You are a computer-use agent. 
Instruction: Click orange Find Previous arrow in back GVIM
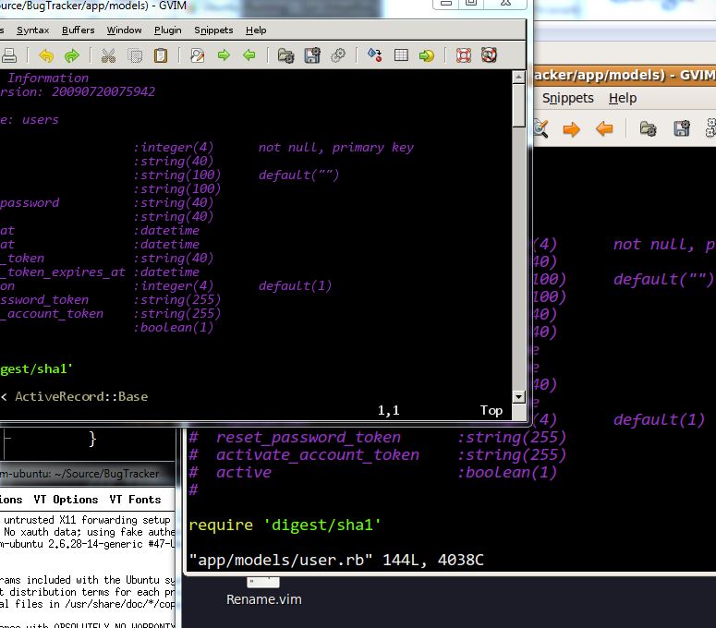(x=604, y=129)
